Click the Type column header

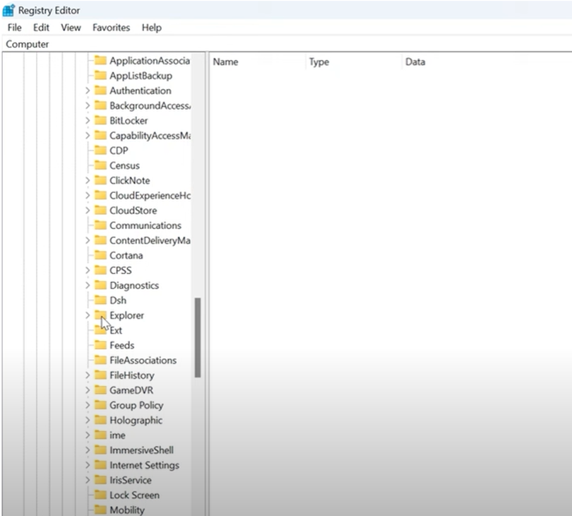(x=319, y=62)
